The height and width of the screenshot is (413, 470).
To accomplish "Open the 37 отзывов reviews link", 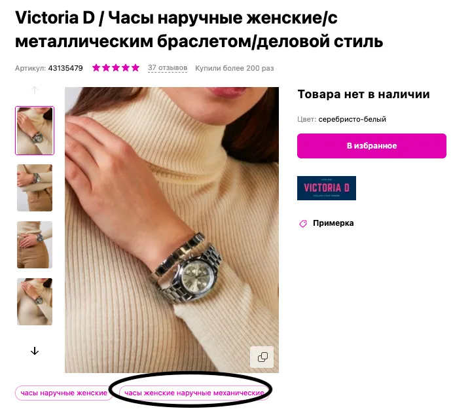I will pos(168,68).
